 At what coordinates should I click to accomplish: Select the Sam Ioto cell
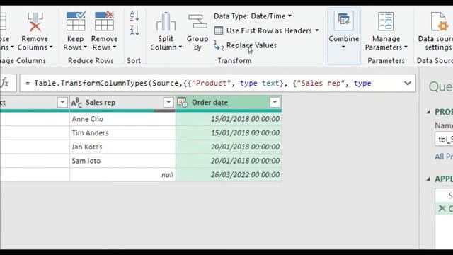pyautogui.click(x=122, y=161)
